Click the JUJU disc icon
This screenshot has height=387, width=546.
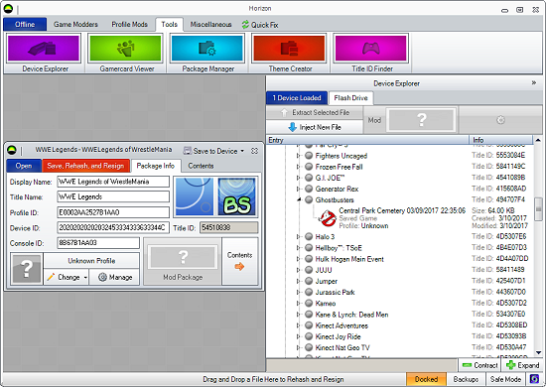click(309, 270)
